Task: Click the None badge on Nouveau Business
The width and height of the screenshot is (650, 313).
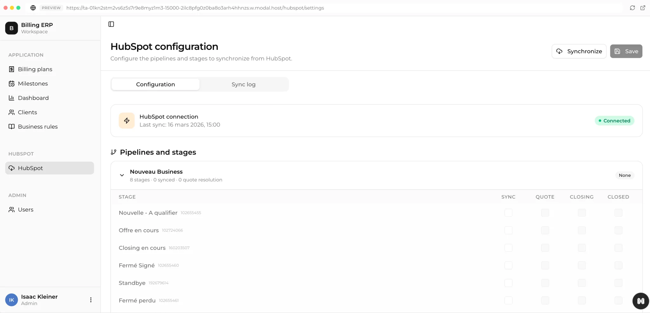Action: tap(625, 175)
